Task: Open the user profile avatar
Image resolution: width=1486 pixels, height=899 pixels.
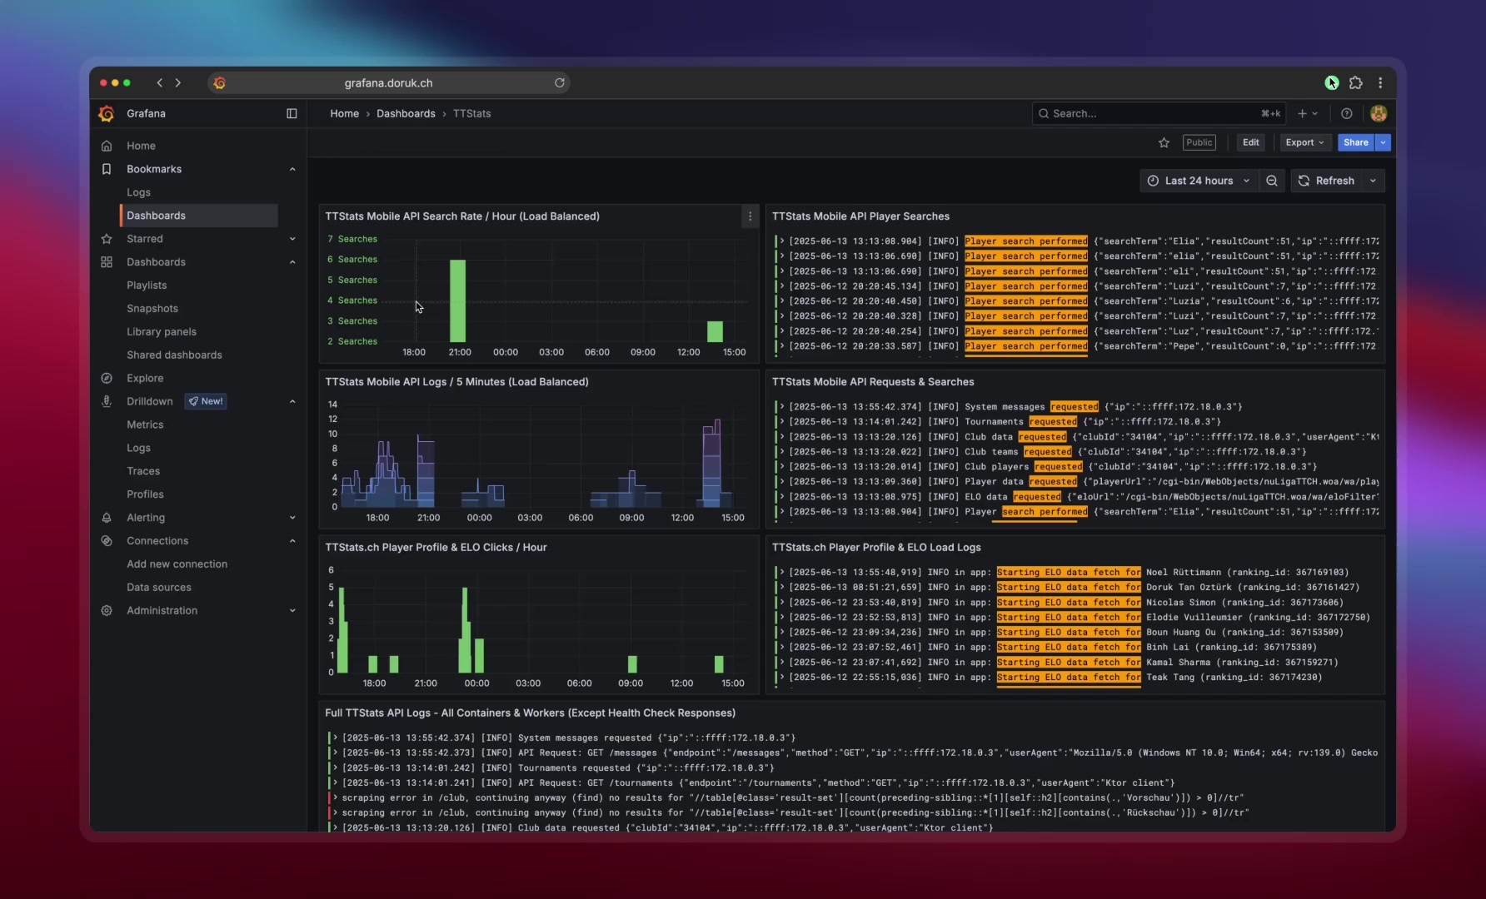Action: [x=1379, y=114]
